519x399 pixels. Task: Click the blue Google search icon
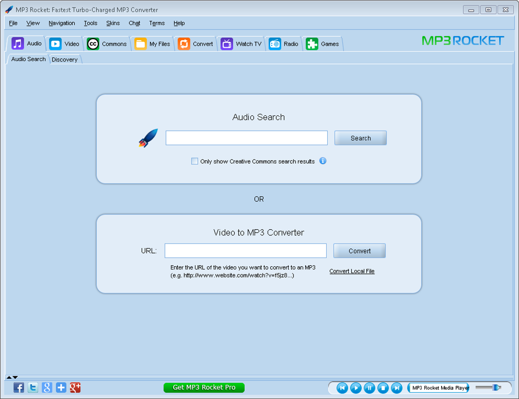point(47,387)
